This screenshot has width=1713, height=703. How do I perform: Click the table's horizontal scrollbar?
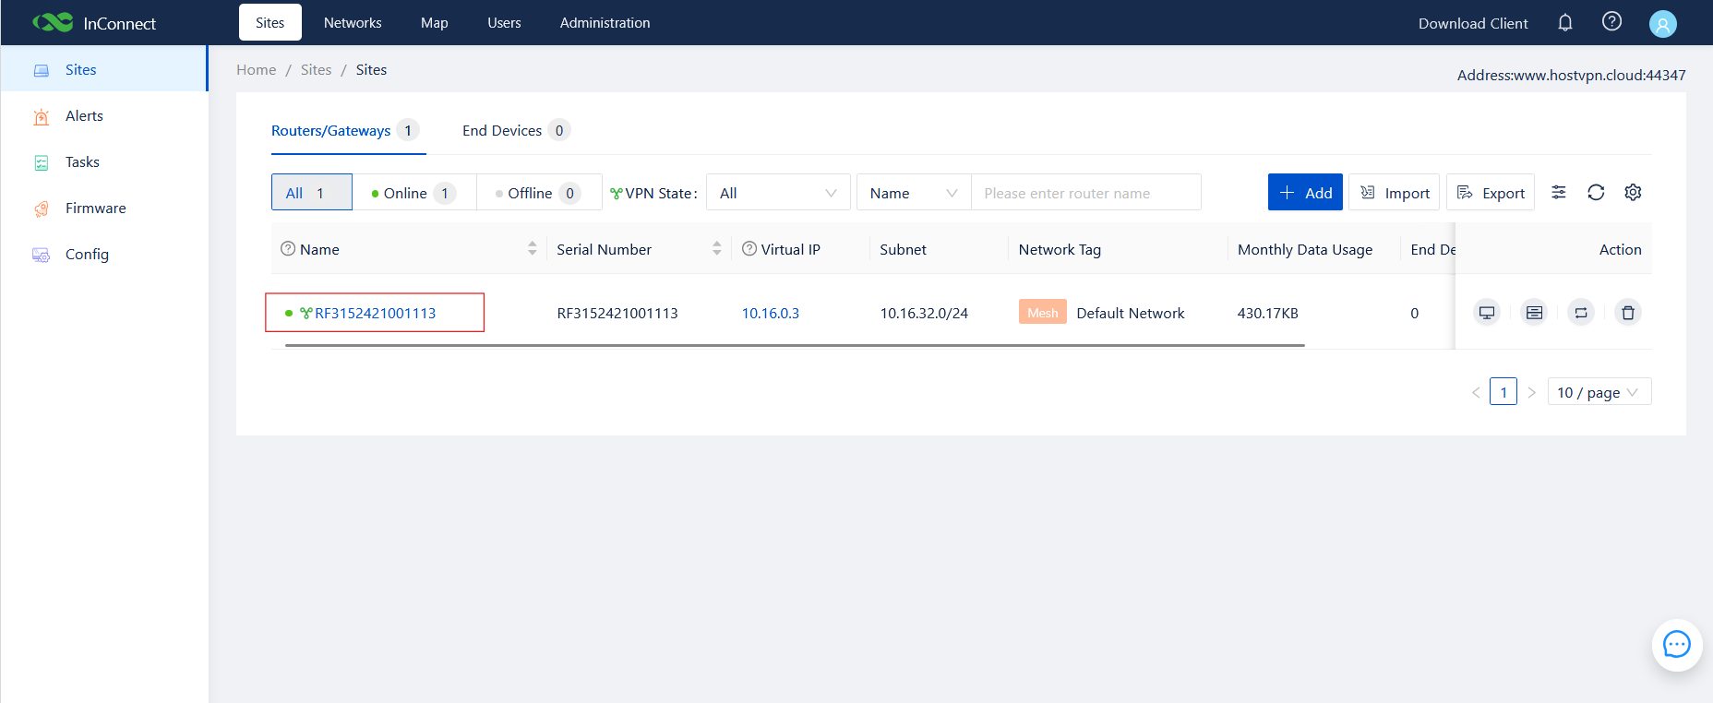795,345
